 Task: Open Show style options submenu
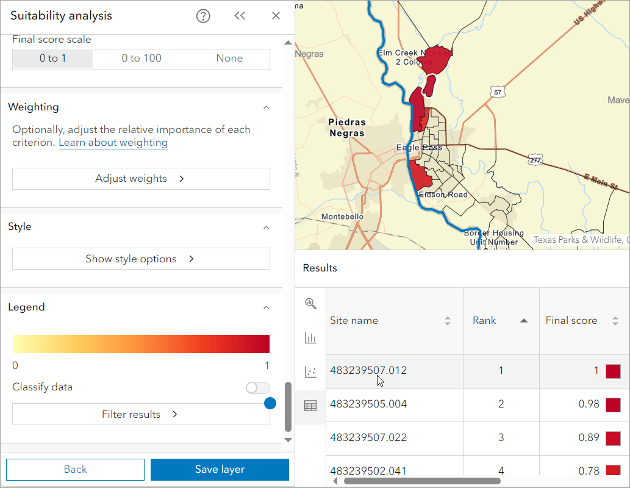coord(141,259)
